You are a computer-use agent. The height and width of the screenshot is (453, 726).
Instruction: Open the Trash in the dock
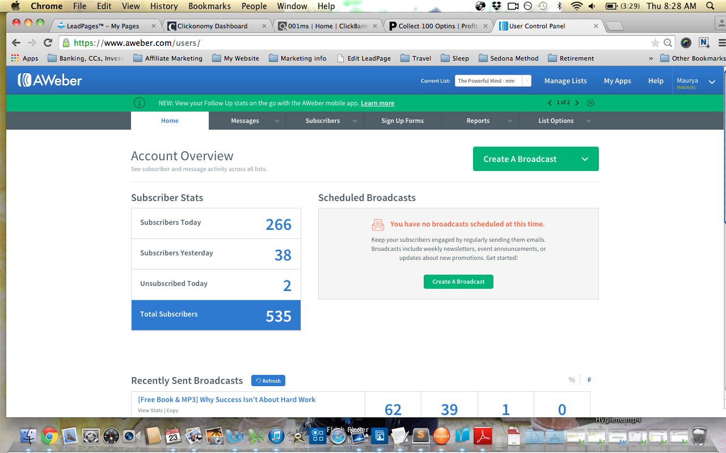pos(699,435)
